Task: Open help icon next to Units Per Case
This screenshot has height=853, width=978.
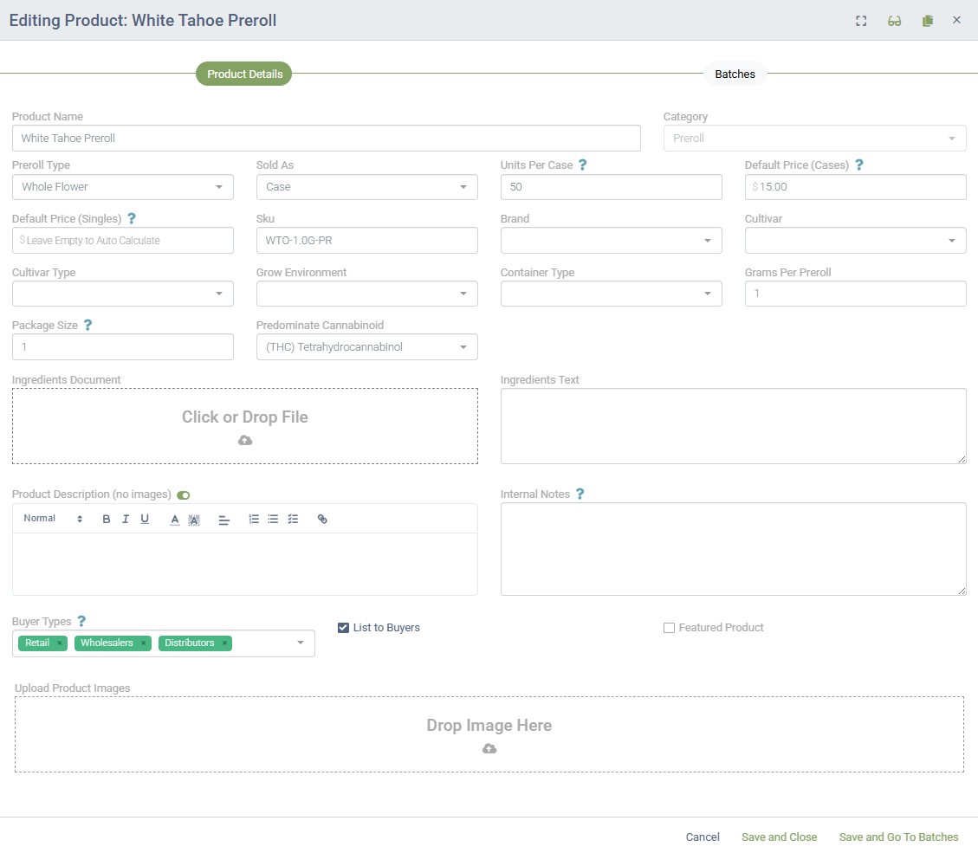Action: 583,165
